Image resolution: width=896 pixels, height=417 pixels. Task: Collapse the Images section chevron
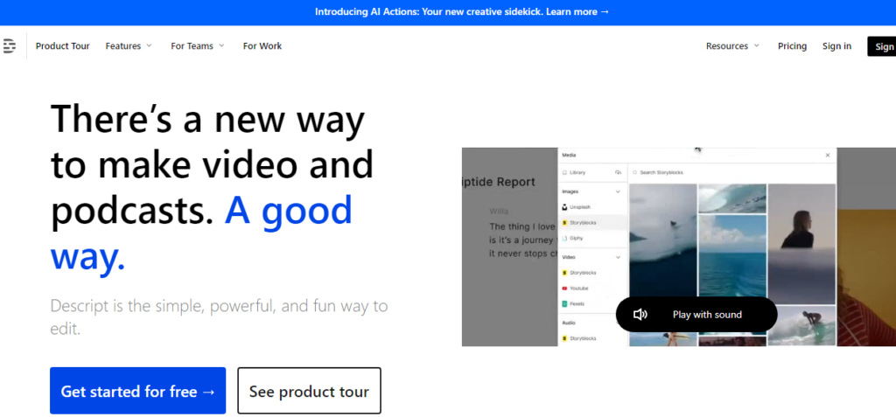point(618,192)
